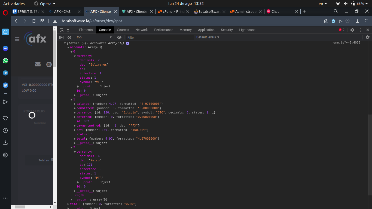Image resolution: width=372 pixels, height=209 pixels.
Task: Open WhatsApp in the Opera sidebar
Action: click(x=5, y=61)
